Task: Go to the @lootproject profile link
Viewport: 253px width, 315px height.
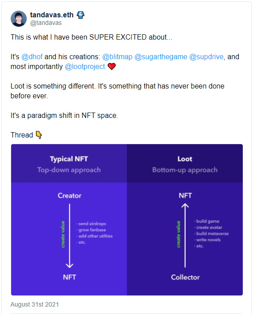Action: point(85,67)
